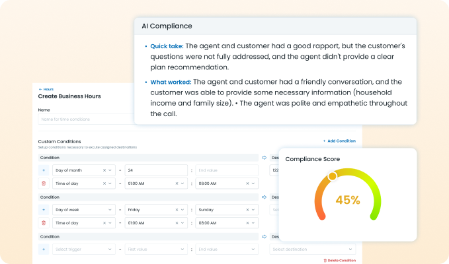Viewport: 449px width, 264px height.
Task: Go back to Hours page
Action: pos(46,88)
